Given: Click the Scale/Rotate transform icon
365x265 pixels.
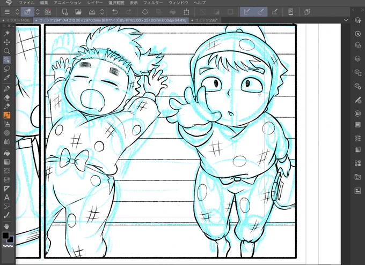Looking at the screenshot, I should click(186, 12).
